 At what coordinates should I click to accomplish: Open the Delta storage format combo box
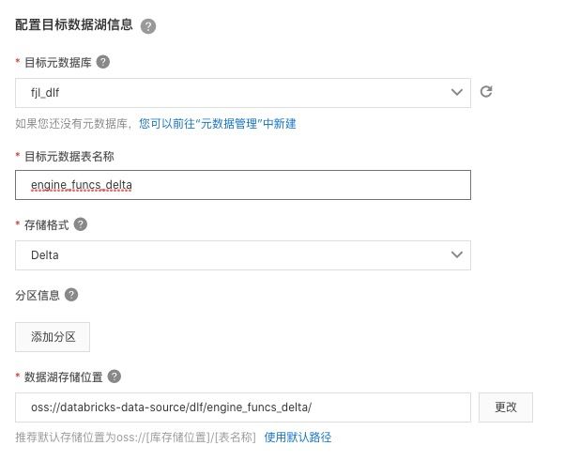[x=243, y=255]
